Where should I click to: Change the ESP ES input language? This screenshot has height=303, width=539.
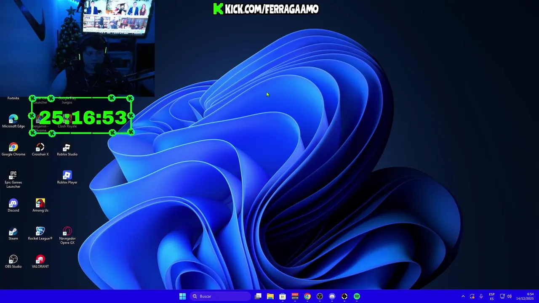[492, 296]
